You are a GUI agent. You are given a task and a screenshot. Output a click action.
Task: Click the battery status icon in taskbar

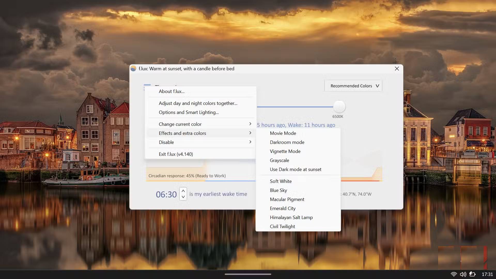(x=473, y=274)
